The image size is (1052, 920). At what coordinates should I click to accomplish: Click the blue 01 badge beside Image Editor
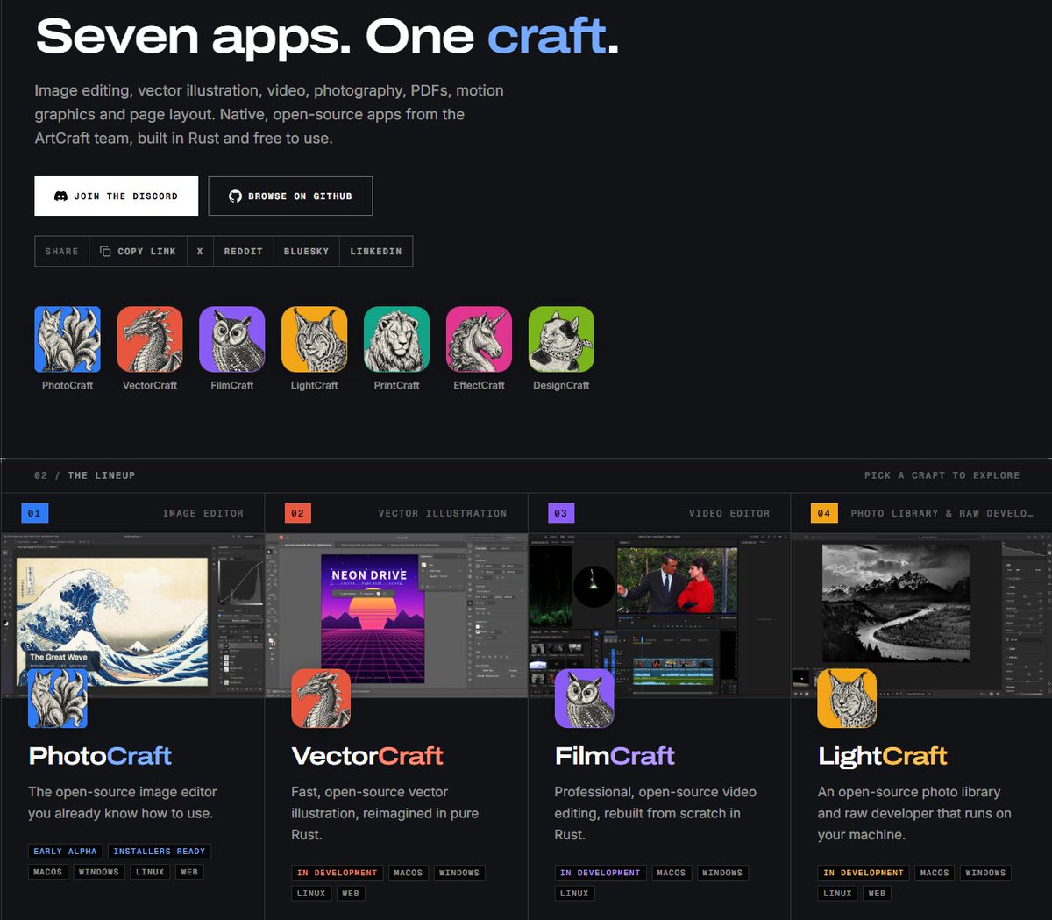tap(34, 513)
